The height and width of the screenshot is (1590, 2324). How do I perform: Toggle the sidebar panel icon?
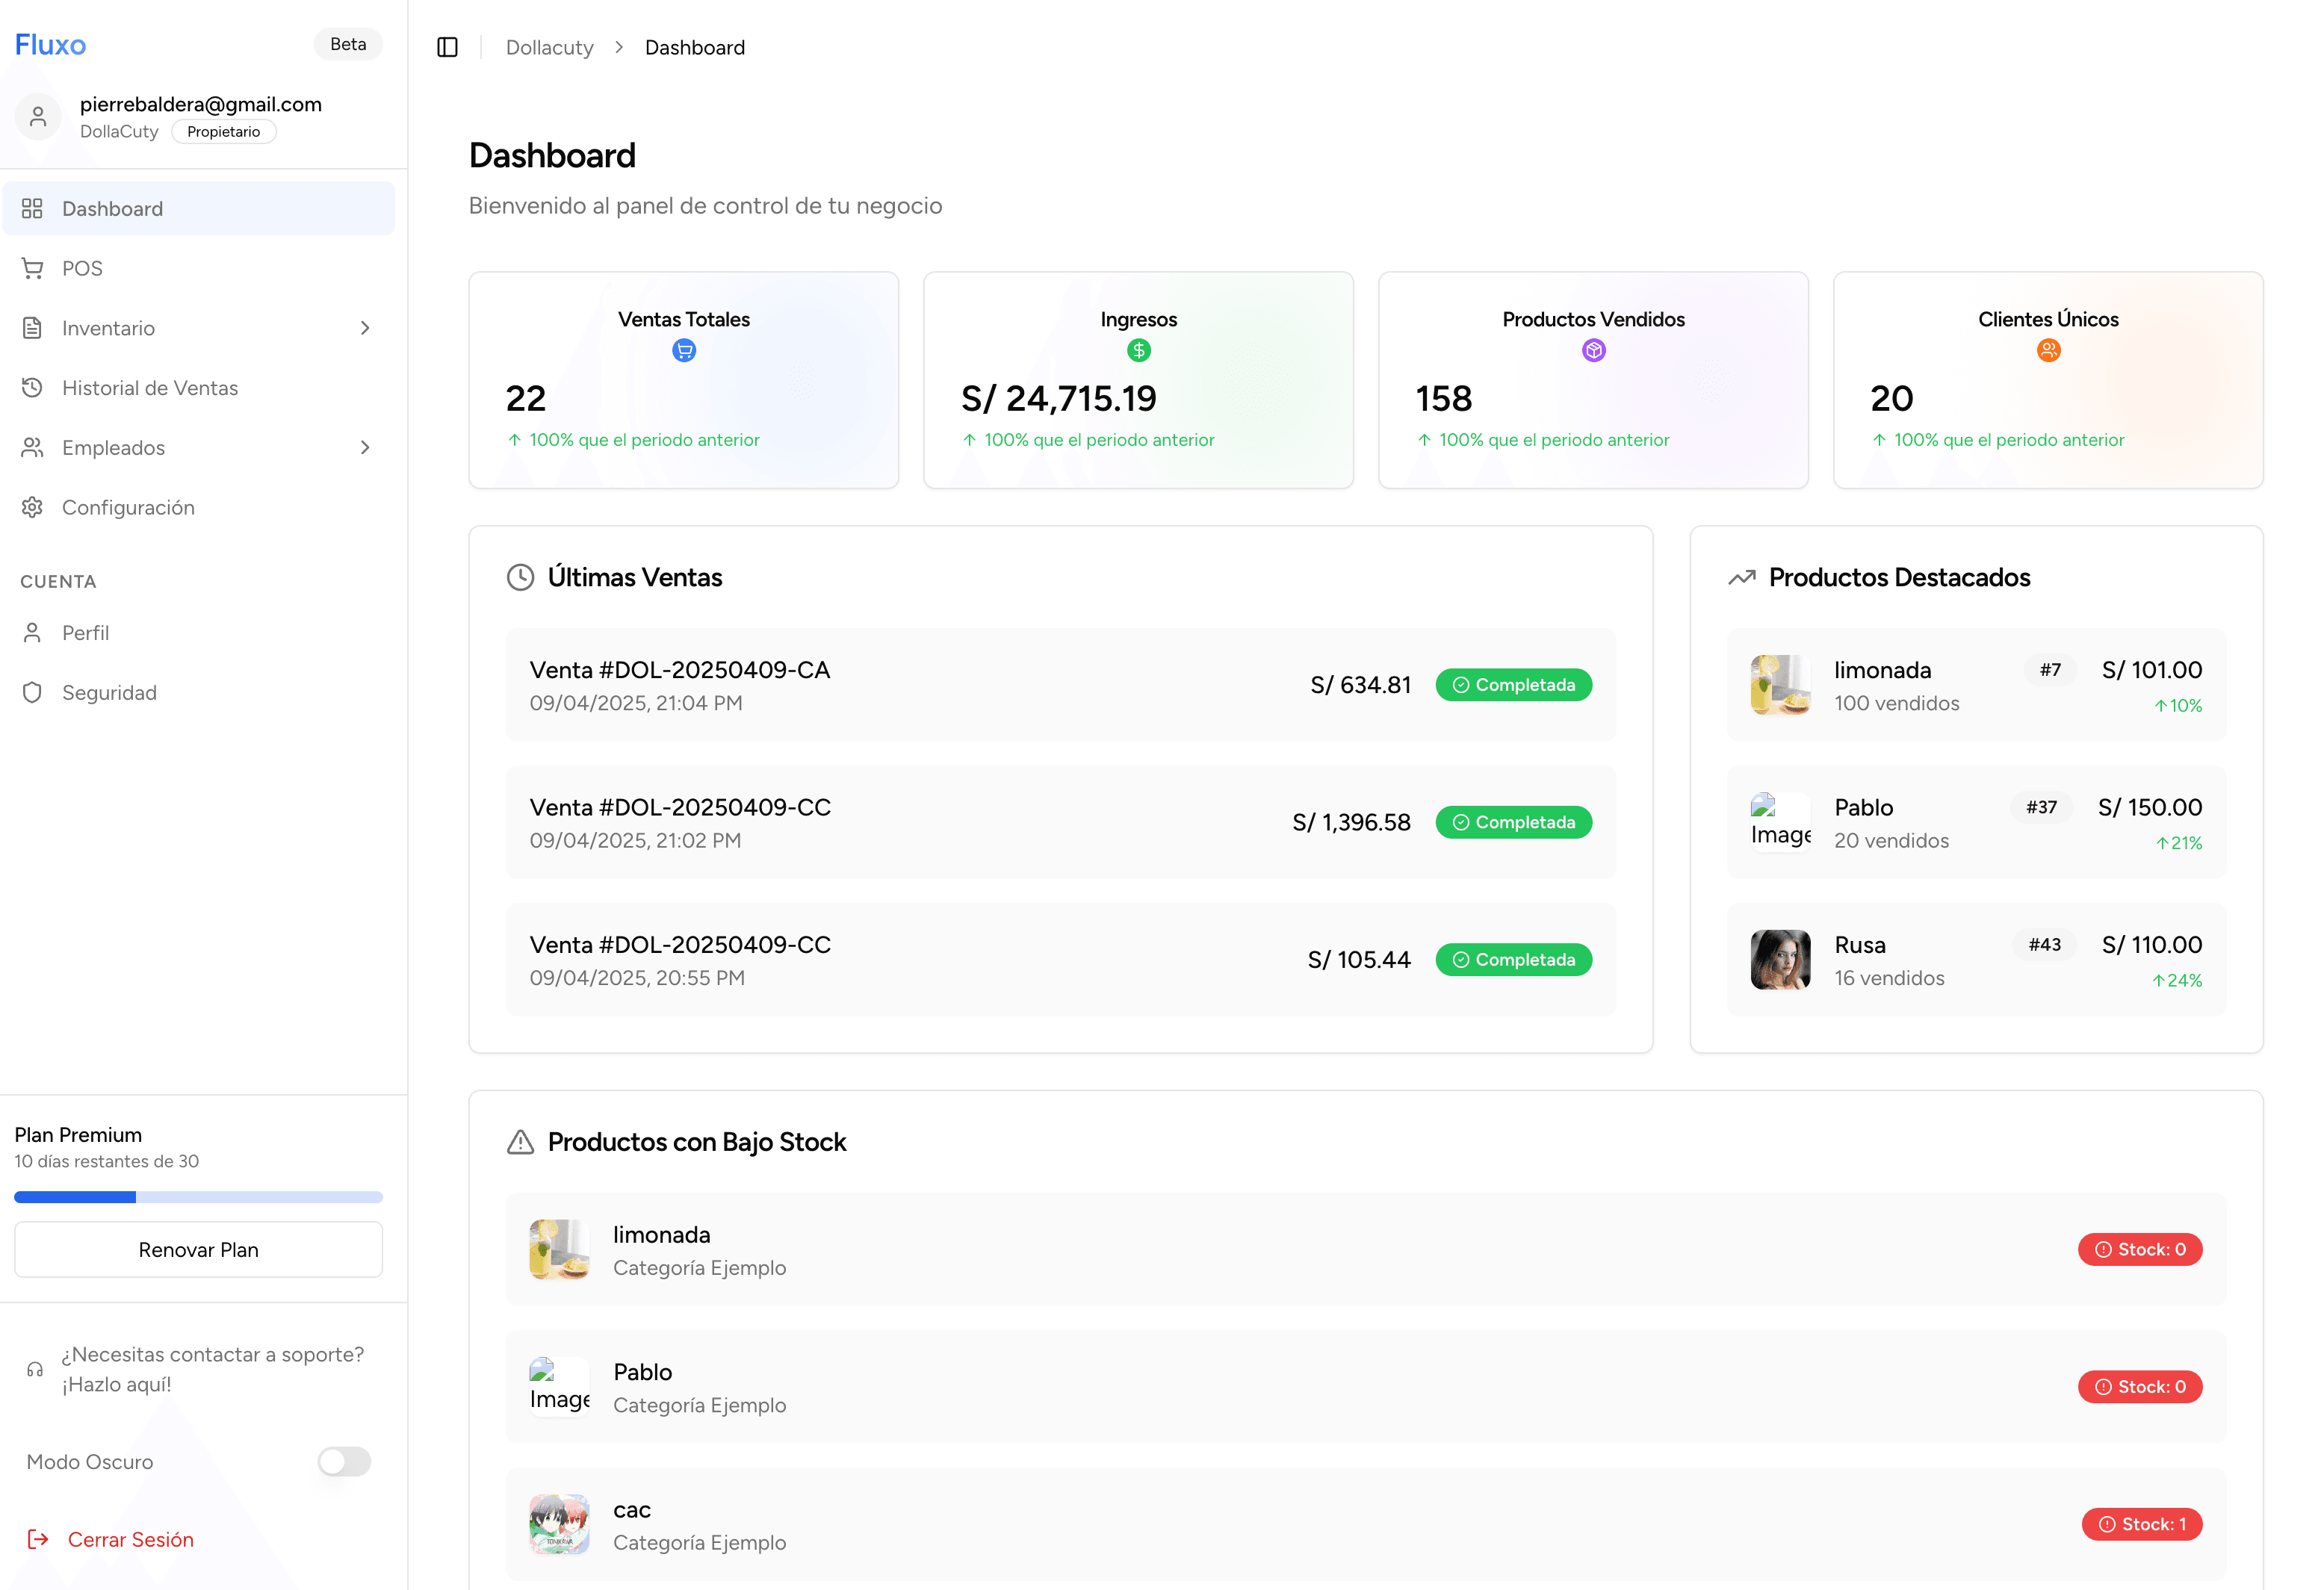tap(447, 47)
